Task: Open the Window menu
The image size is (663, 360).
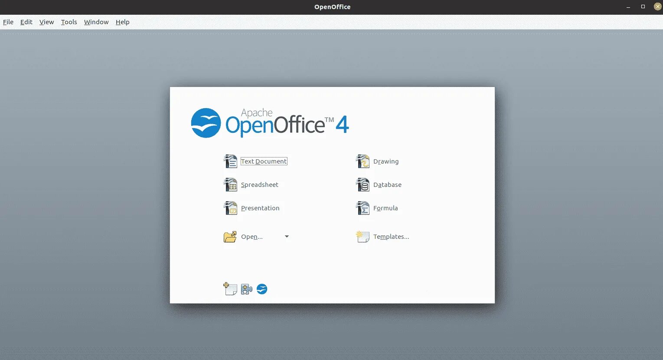Action: click(96, 22)
